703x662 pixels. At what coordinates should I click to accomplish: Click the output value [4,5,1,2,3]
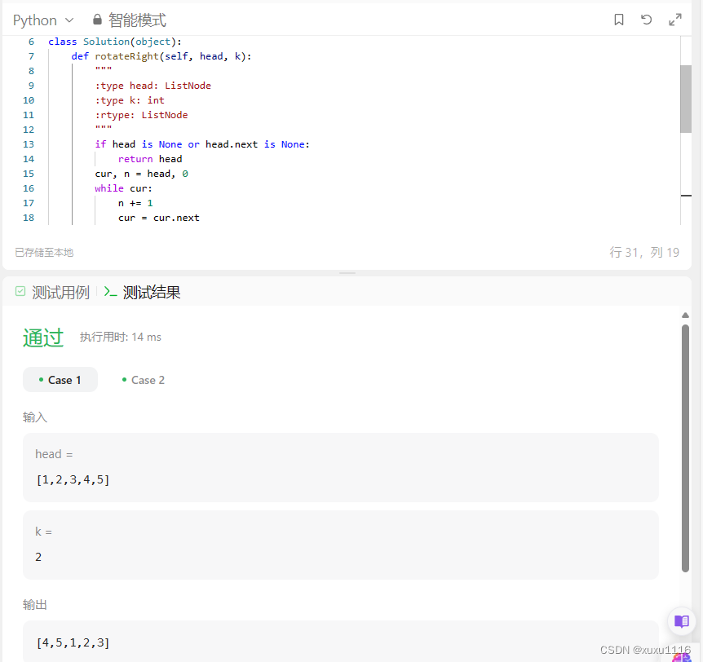[x=73, y=642]
